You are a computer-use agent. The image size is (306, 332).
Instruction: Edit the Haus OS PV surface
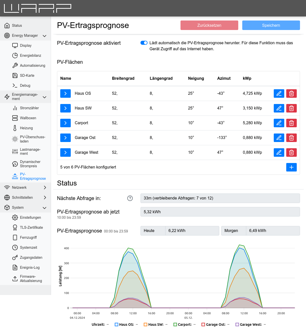(279, 93)
